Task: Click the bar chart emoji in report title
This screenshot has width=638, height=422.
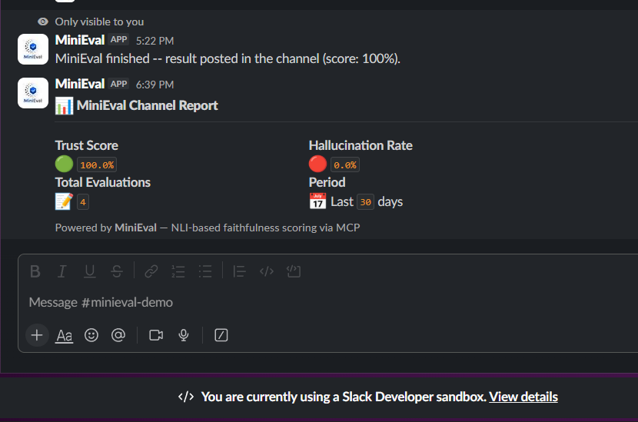Action: pos(65,106)
